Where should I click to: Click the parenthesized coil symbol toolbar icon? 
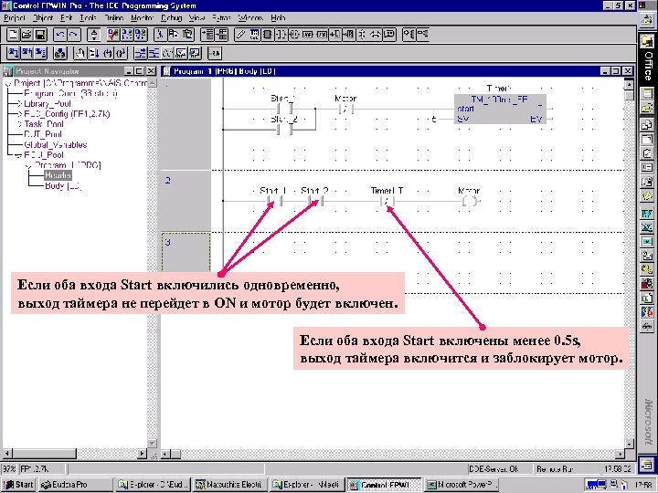pyautogui.click(x=294, y=35)
